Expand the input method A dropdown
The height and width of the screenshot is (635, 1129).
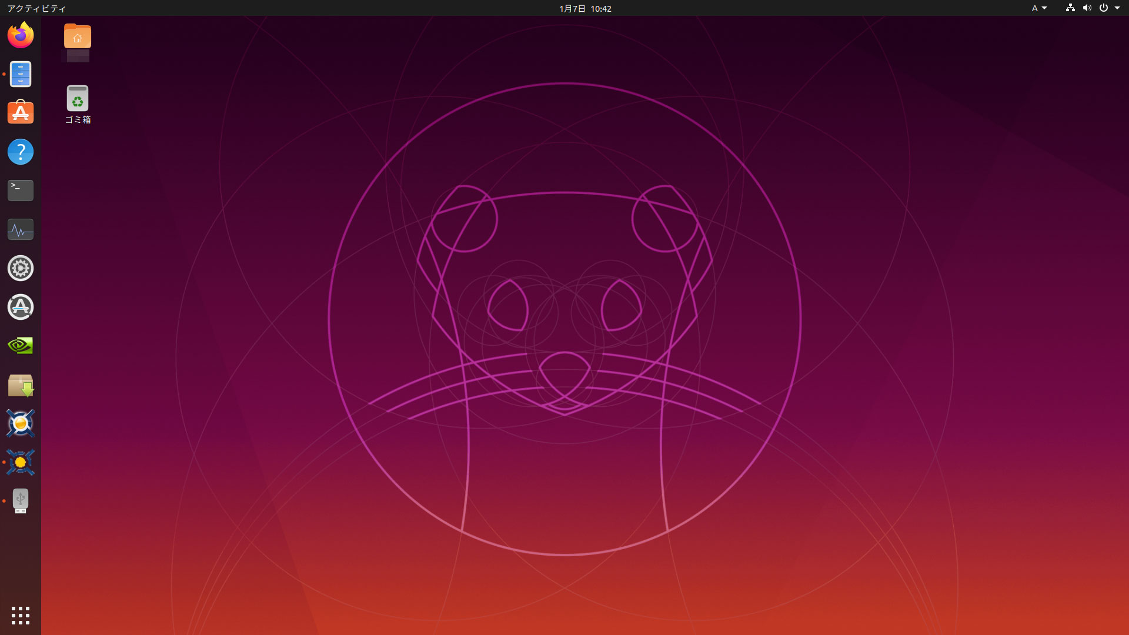(1039, 8)
